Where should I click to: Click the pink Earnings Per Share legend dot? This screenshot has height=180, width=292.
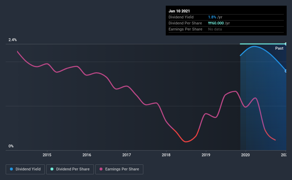(101, 169)
